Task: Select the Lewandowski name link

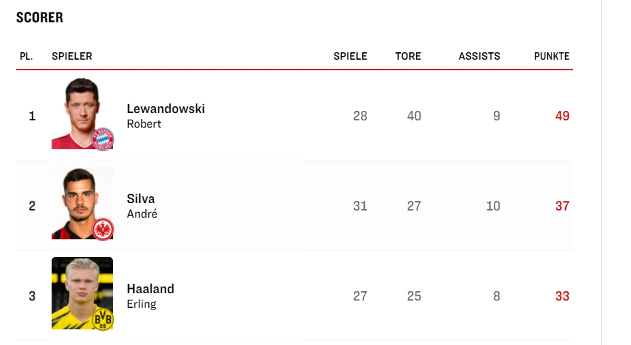Action: tap(166, 109)
